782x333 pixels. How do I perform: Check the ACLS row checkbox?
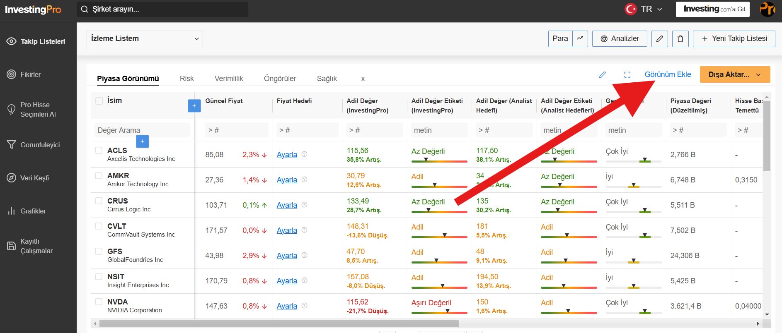(99, 150)
